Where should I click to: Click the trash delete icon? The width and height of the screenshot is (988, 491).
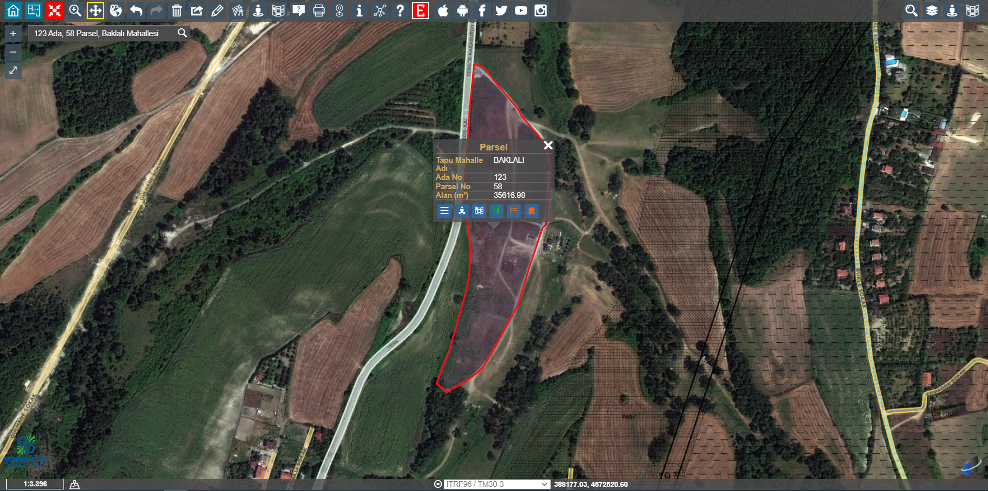click(x=176, y=10)
